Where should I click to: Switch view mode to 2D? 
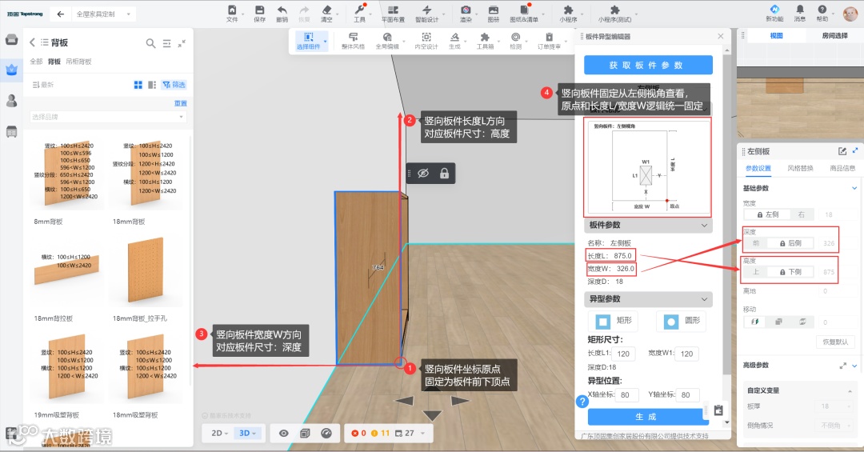(x=218, y=434)
